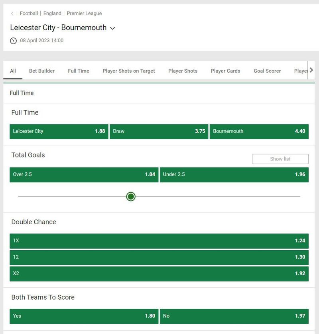
Task: Choose Under 2.5 goals at 1.96
Action: point(234,175)
